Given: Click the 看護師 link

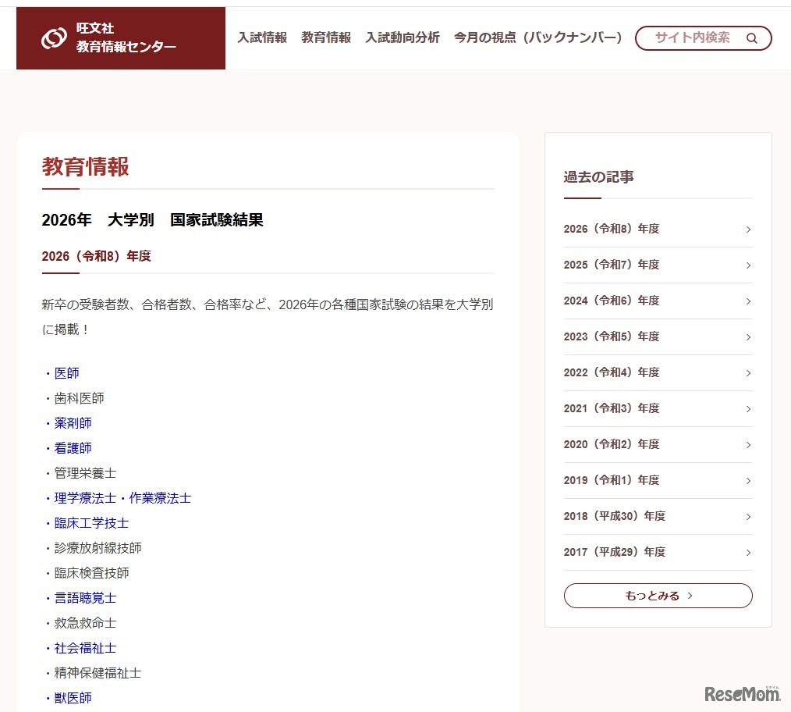Looking at the screenshot, I should (73, 447).
